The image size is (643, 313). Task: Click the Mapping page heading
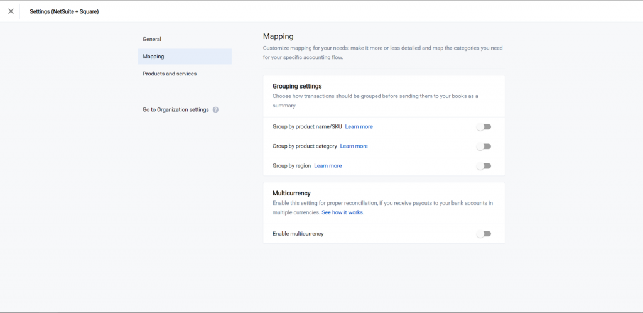tap(278, 36)
